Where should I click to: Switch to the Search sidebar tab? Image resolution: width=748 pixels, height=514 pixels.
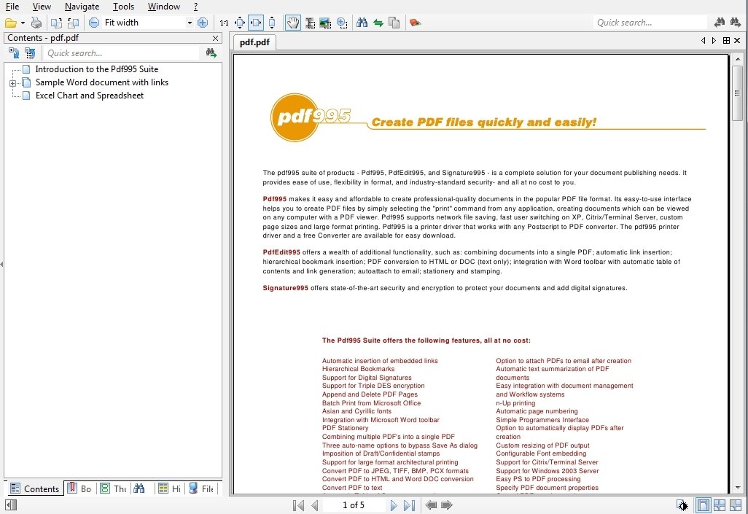139,488
